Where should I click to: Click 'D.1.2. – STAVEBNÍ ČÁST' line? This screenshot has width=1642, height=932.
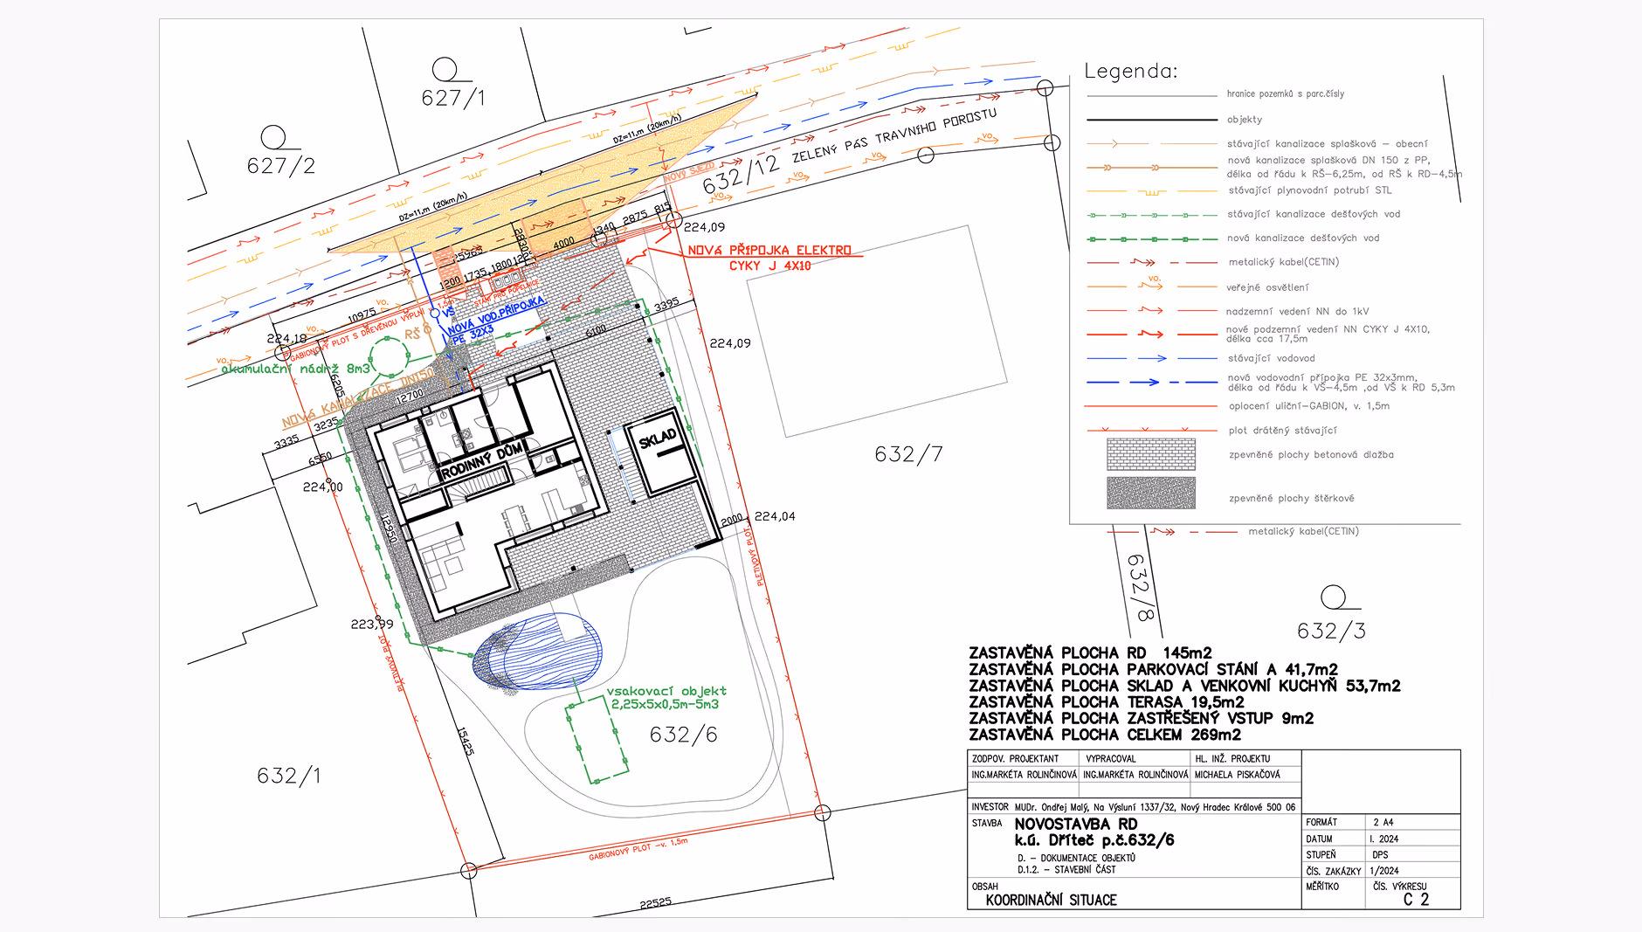[x=1066, y=870]
